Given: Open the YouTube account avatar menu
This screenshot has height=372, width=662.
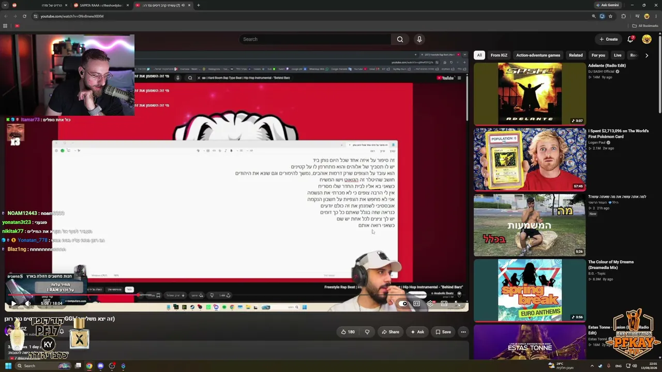Looking at the screenshot, I should point(646,39).
